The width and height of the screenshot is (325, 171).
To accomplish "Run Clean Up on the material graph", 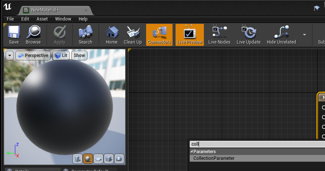I will 133,35.
